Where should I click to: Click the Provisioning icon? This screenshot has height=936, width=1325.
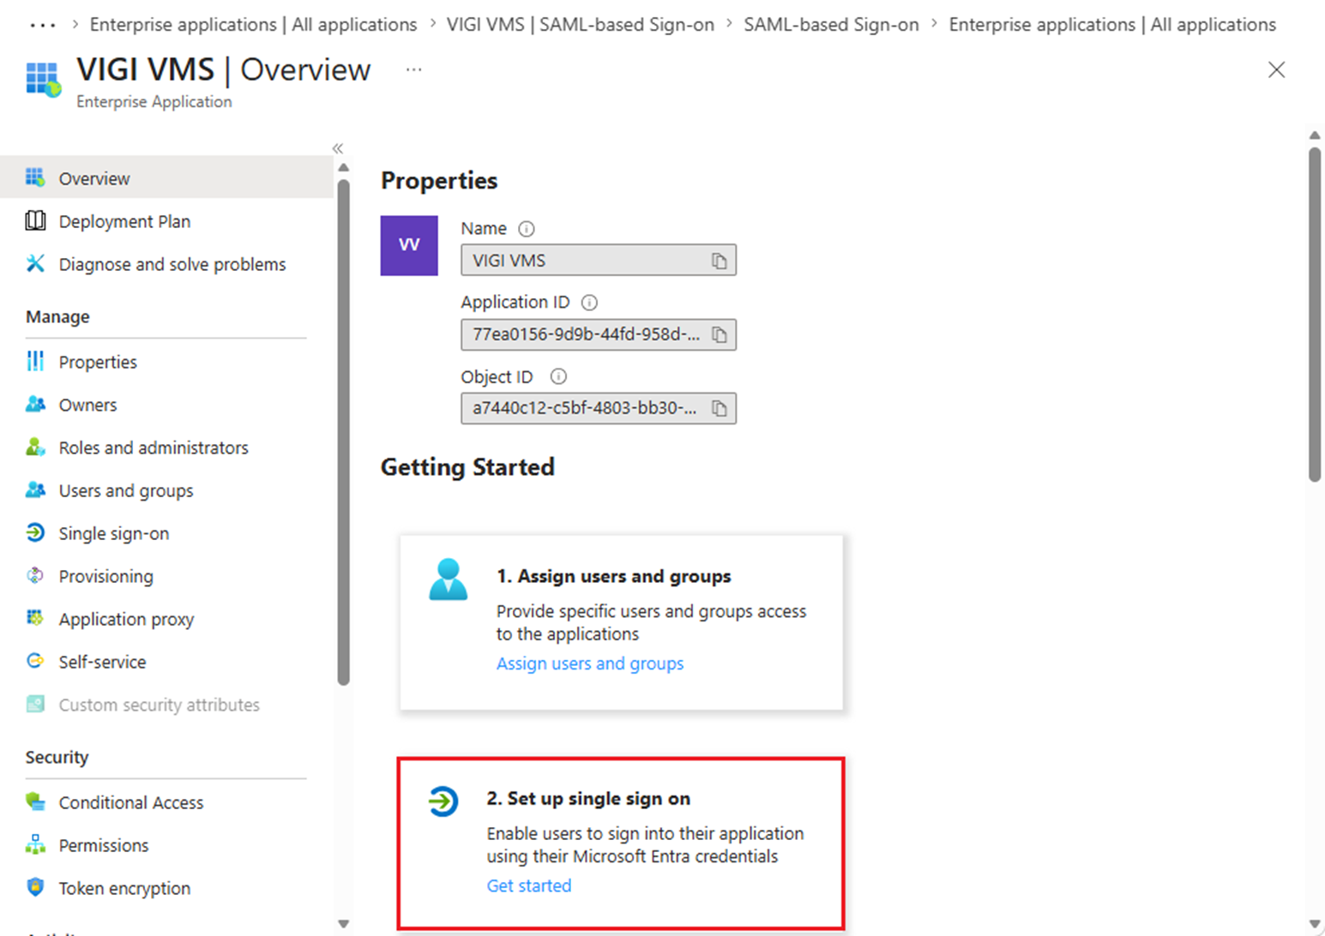pos(35,575)
